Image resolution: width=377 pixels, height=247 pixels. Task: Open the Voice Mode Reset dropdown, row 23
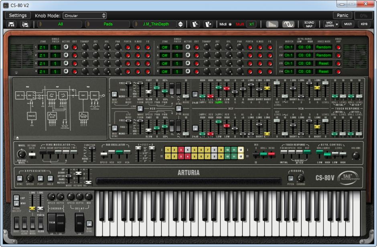[x=323, y=63]
